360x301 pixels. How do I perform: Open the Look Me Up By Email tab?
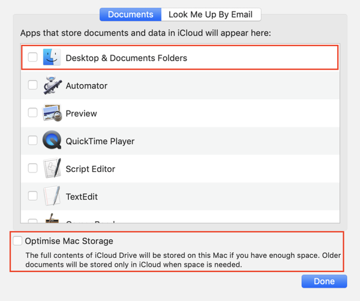pos(211,14)
